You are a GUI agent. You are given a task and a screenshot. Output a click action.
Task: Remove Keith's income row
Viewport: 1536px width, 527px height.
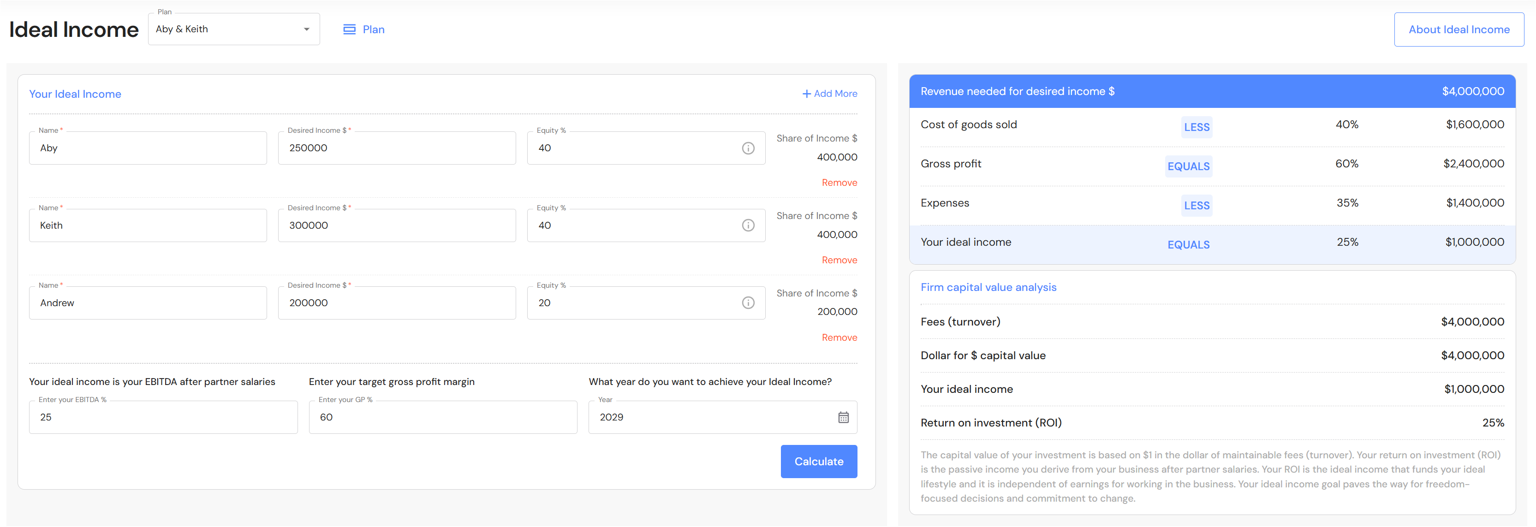839,260
